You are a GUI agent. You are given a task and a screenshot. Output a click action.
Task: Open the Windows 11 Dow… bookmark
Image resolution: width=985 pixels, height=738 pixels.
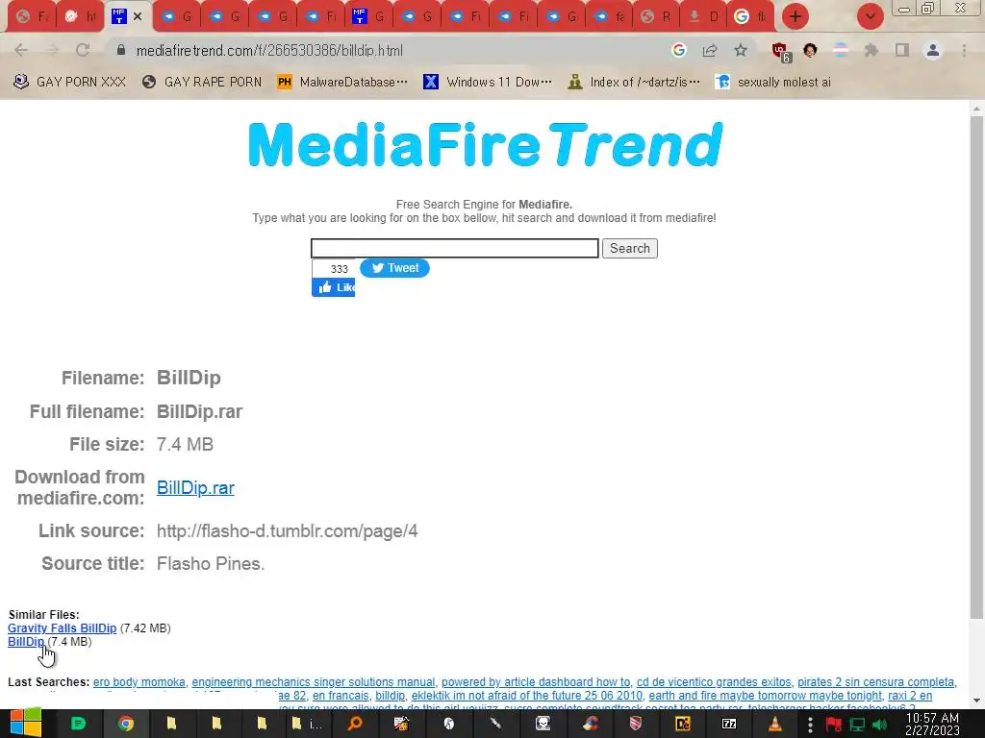point(488,82)
